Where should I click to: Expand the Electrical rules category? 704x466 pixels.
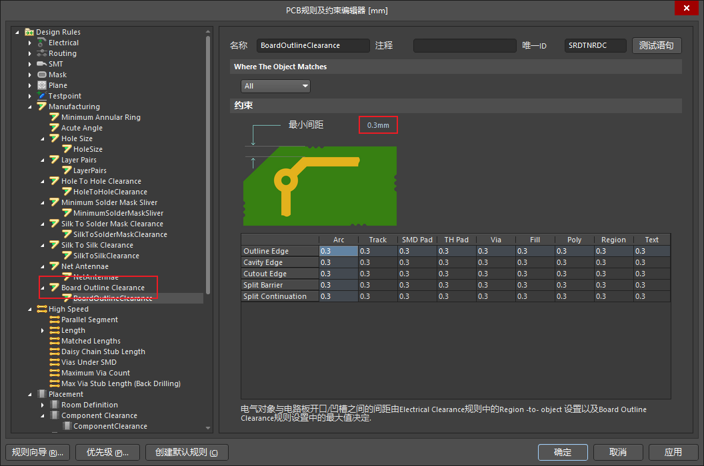point(29,43)
